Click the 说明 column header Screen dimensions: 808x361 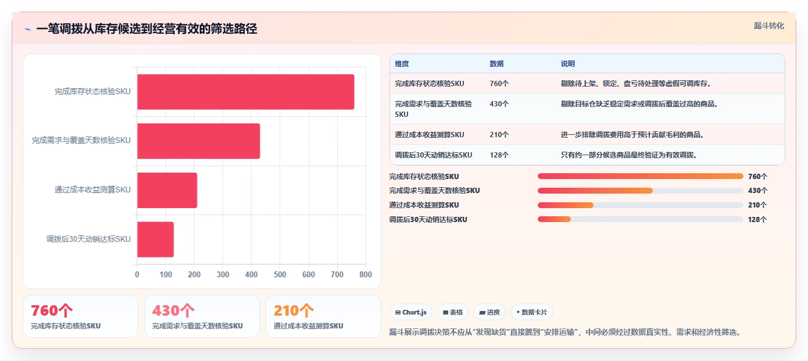click(567, 64)
